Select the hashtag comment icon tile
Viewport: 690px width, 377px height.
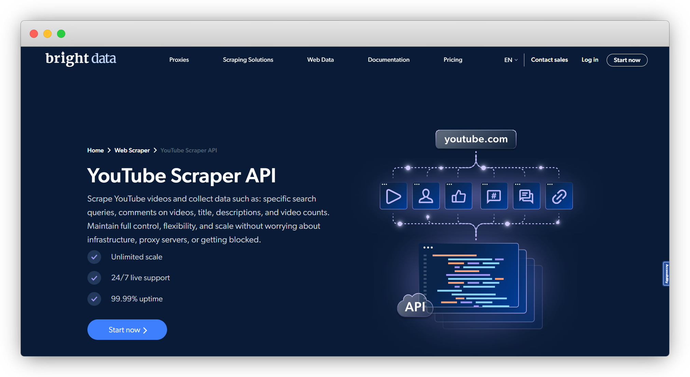click(x=494, y=196)
